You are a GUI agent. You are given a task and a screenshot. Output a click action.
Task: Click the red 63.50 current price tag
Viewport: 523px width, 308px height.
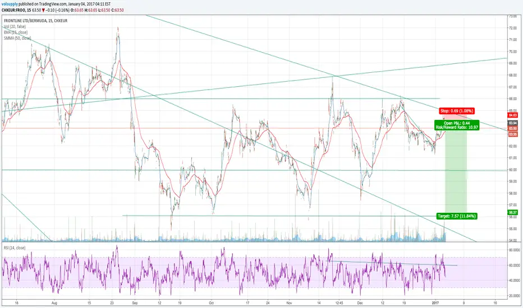(x=513, y=129)
